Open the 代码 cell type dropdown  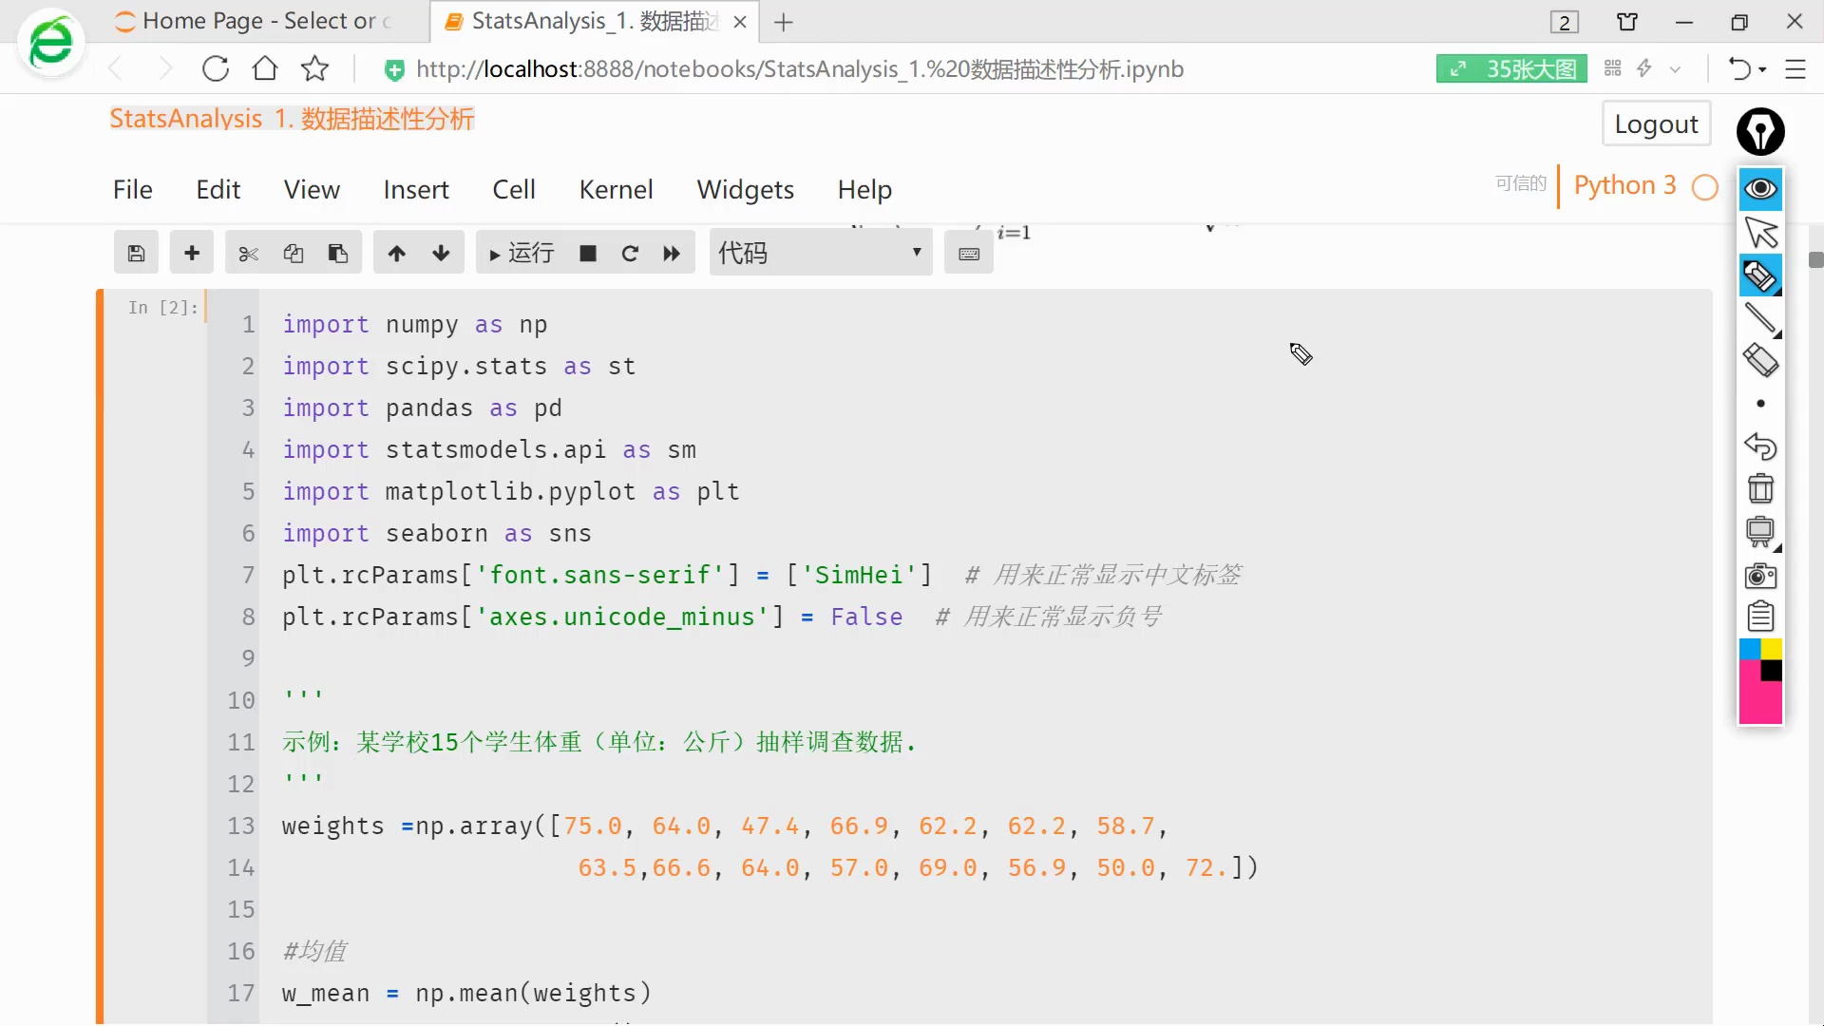[x=821, y=254]
